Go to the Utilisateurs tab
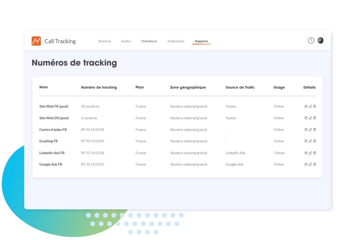This screenshot has width=355, height=240. pyautogui.click(x=149, y=41)
